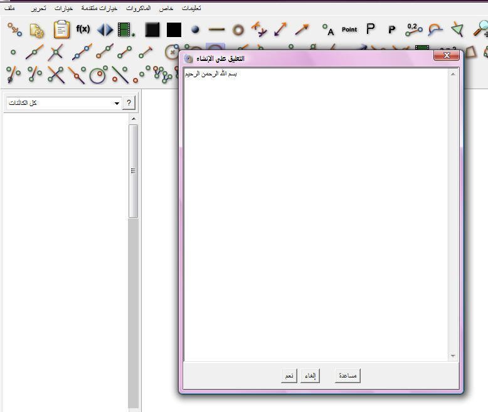Open the ملف menu

(9, 8)
